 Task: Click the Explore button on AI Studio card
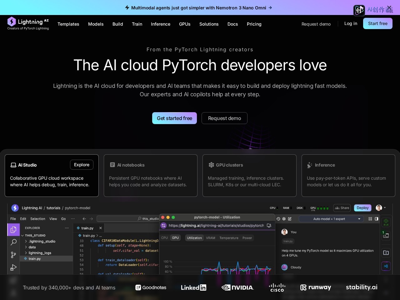click(x=82, y=165)
